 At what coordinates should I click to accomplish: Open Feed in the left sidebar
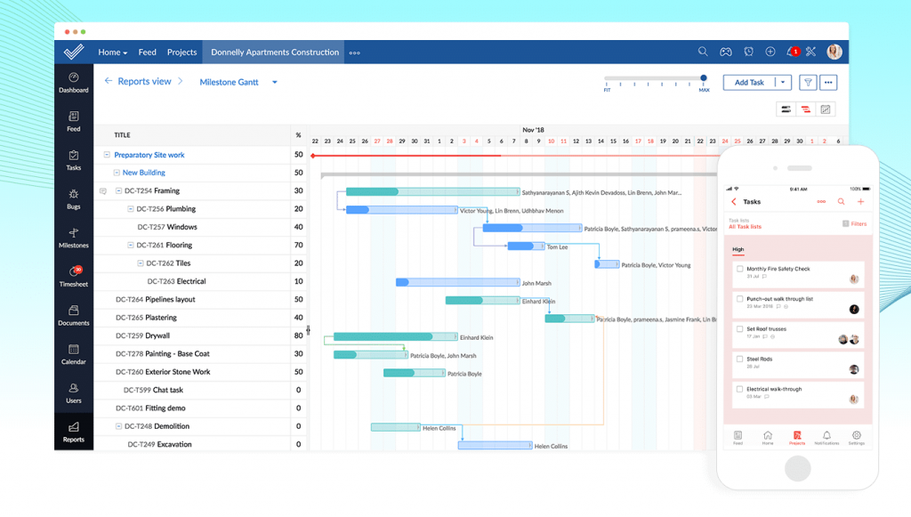coord(73,121)
